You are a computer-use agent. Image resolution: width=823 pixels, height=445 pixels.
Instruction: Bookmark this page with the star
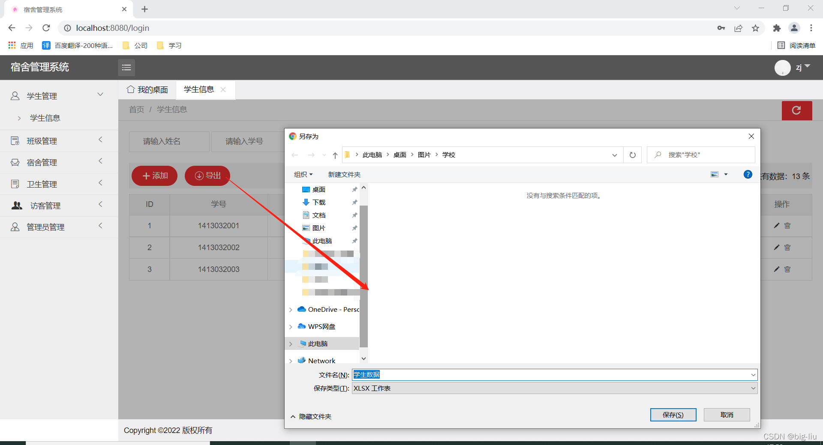tap(755, 28)
